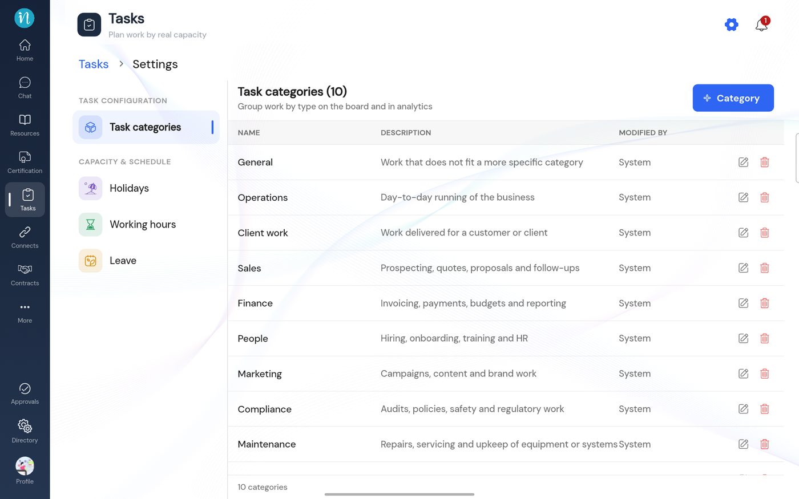Viewport: 799px width, 499px height.
Task: Edit the Marketing category
Action: coord(743,374)
